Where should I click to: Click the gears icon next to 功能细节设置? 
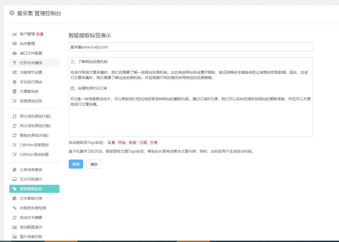click(x=15, y=72)
